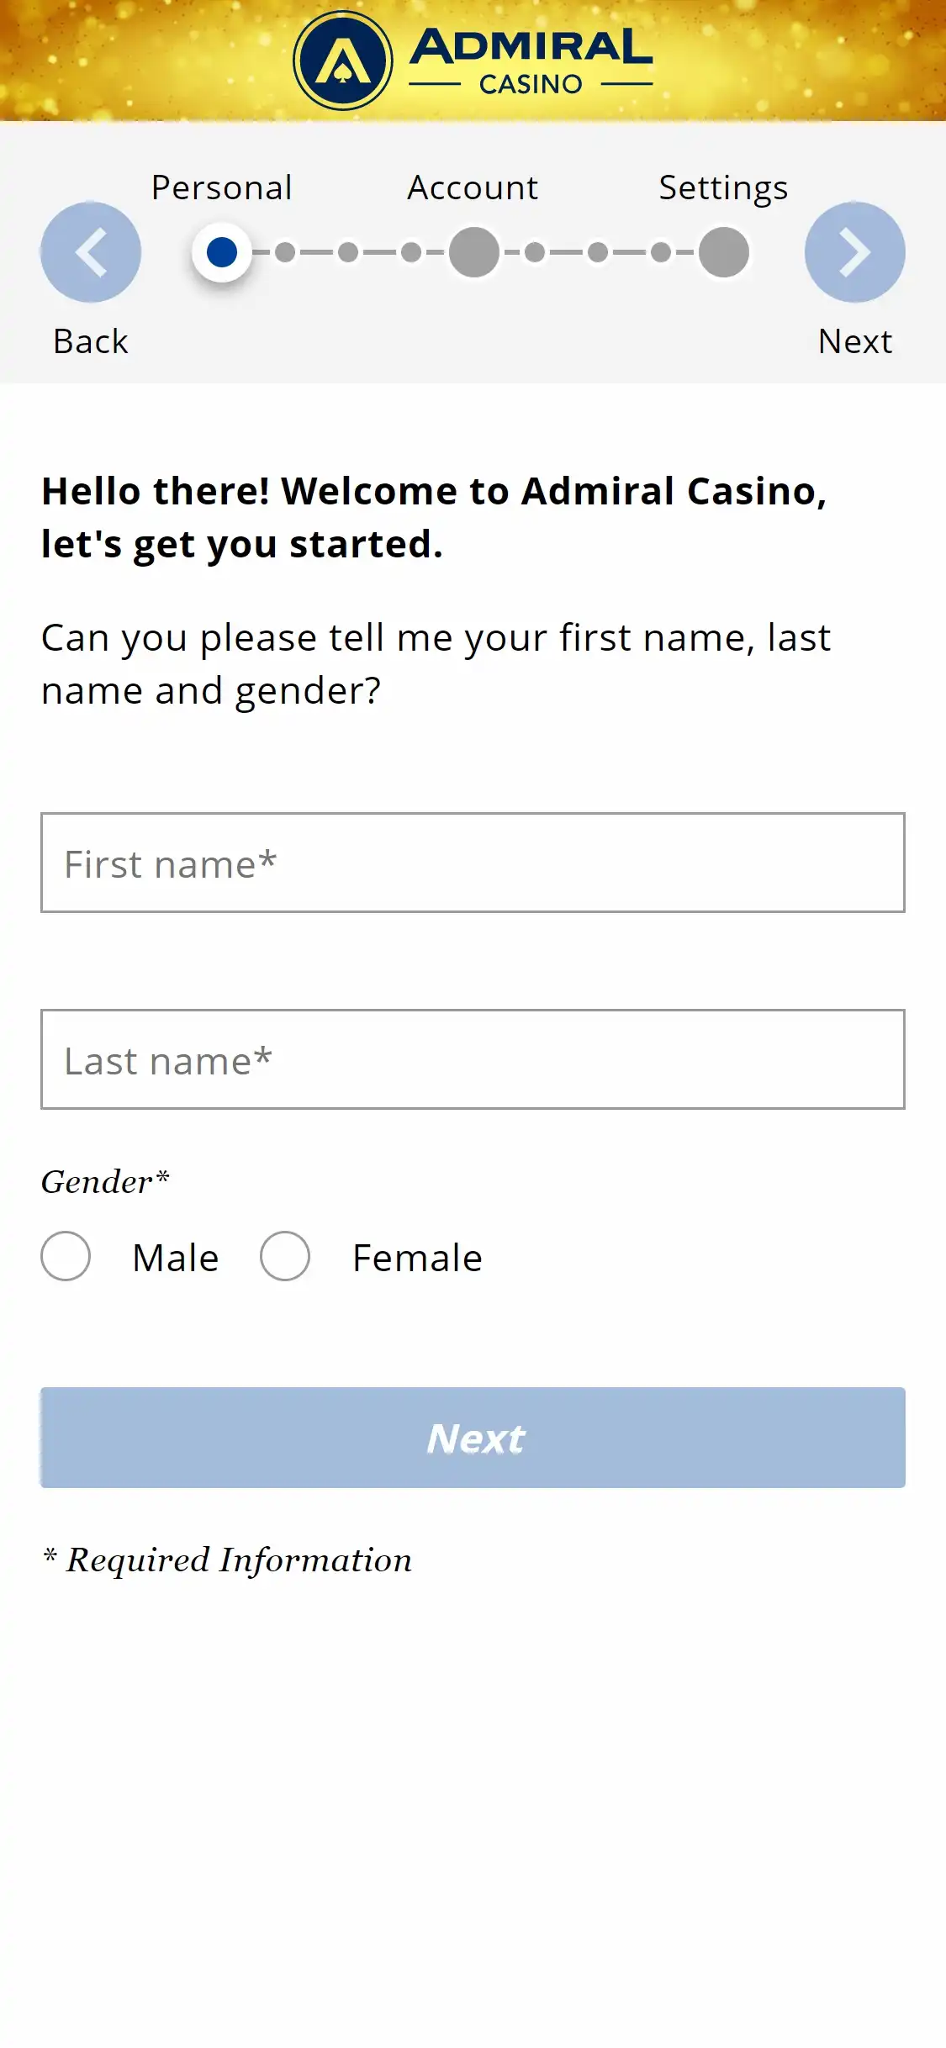Click the Admiral Casino wordmark text
The height and width of the screenshot is (2048, 946).
[531, 61]
